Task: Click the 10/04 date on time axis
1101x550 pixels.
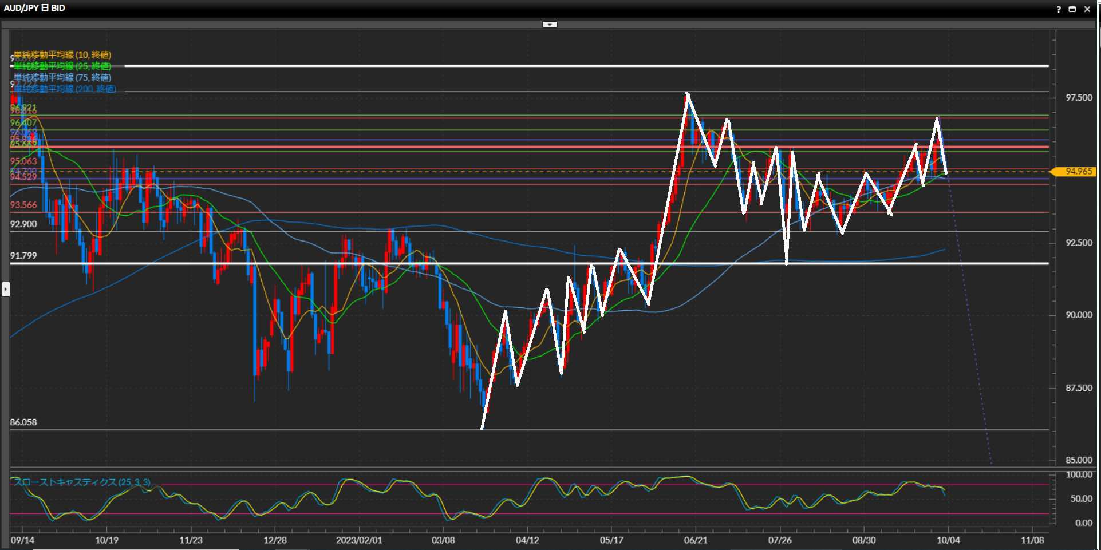Action: [948, 540]
